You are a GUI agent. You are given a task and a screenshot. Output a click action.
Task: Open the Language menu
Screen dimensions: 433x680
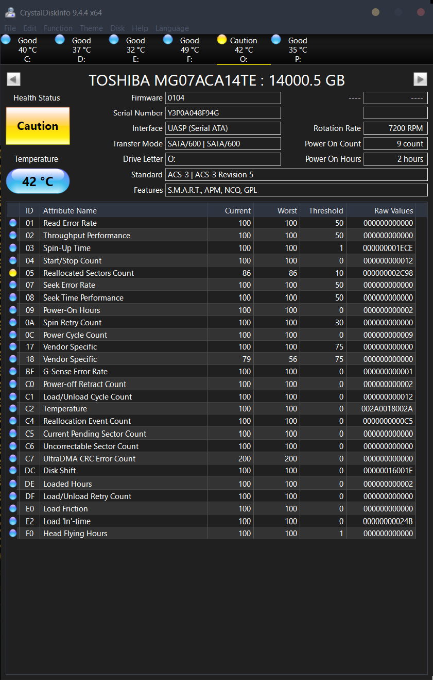[x=172, y=28]
